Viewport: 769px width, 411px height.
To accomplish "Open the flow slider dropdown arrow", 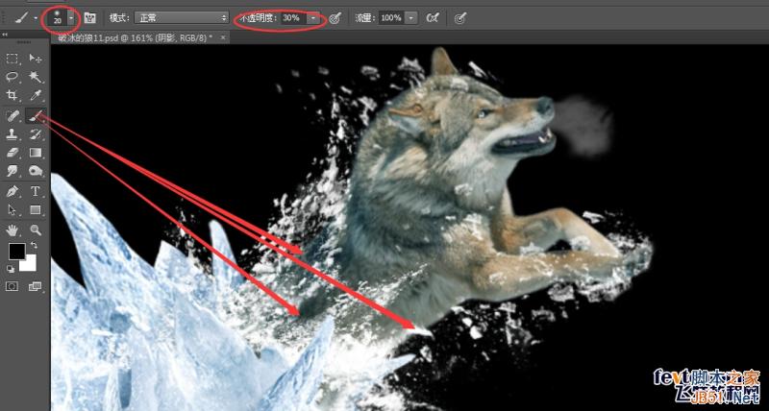I will click(411, 18).
